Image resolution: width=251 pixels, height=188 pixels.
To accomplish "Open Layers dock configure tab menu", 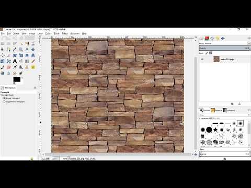I will pyautogui.click(x=249, y=39).
